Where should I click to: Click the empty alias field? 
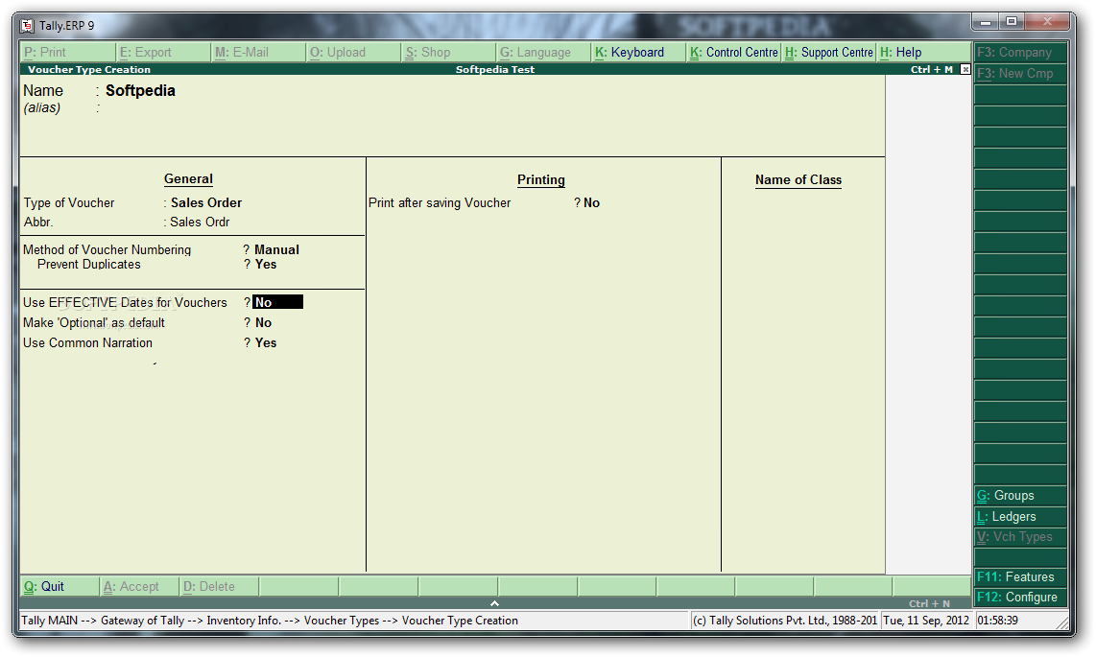140,108
